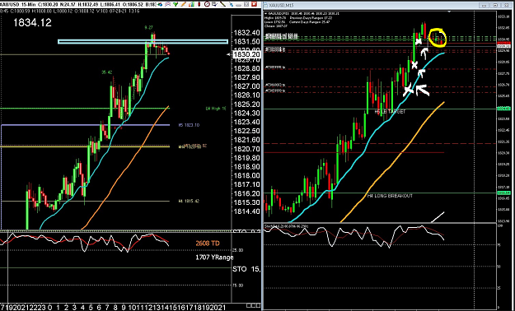Click the 'STO 15,' indicator label
This screenshot has width=515, height=311.
(x=246, y=269)
